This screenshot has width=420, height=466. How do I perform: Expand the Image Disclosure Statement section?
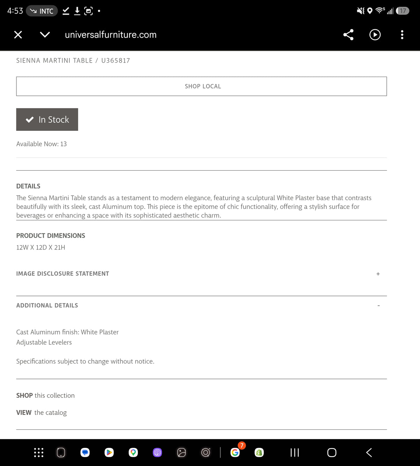(x=201, y=274)
